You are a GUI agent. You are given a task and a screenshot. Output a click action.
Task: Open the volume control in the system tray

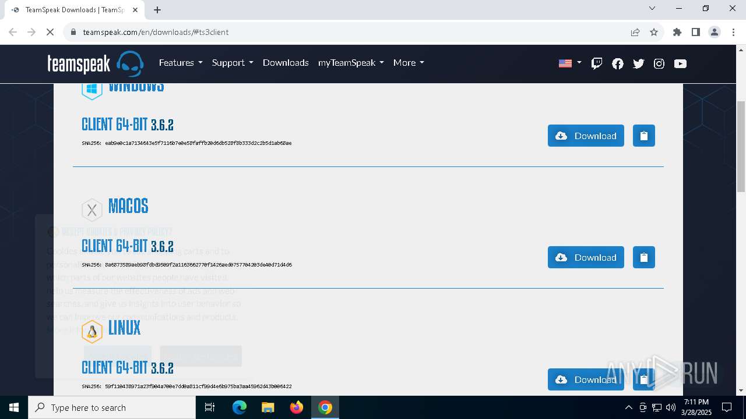point(671,407)
